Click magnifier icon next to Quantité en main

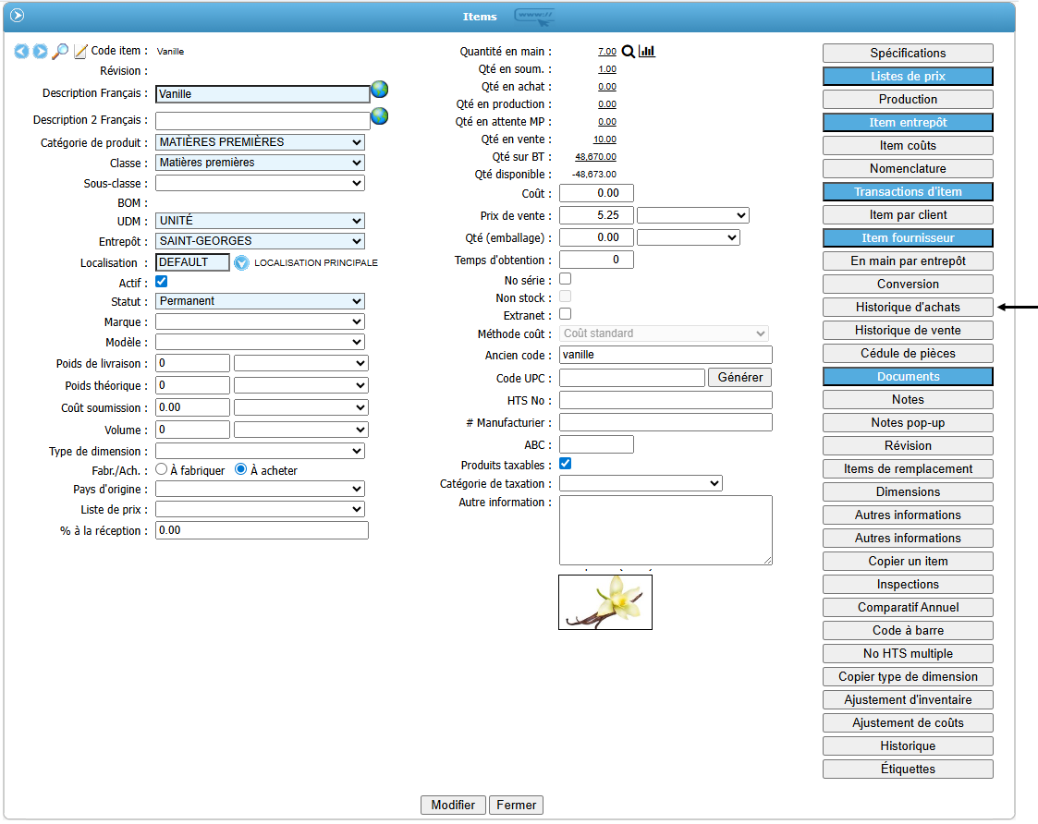click(629, 52)
